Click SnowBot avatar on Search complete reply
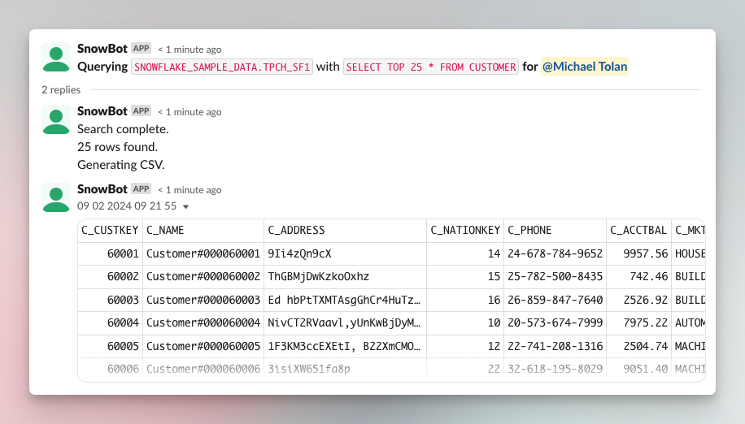The width and height of the screenshot is (745, 424). coord(56,119)
